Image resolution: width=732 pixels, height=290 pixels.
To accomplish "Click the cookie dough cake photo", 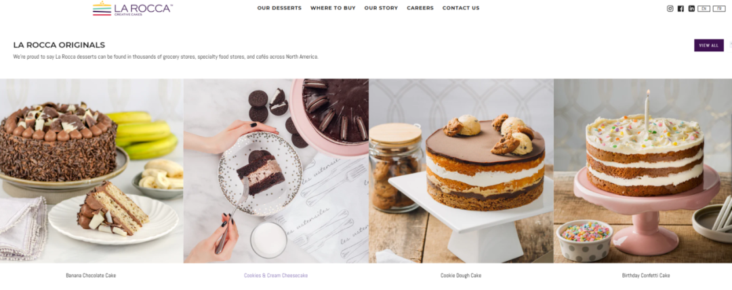I will click(x=462, y=171).
